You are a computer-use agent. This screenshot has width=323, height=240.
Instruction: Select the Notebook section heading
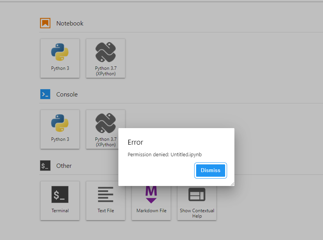coord(70,23)
